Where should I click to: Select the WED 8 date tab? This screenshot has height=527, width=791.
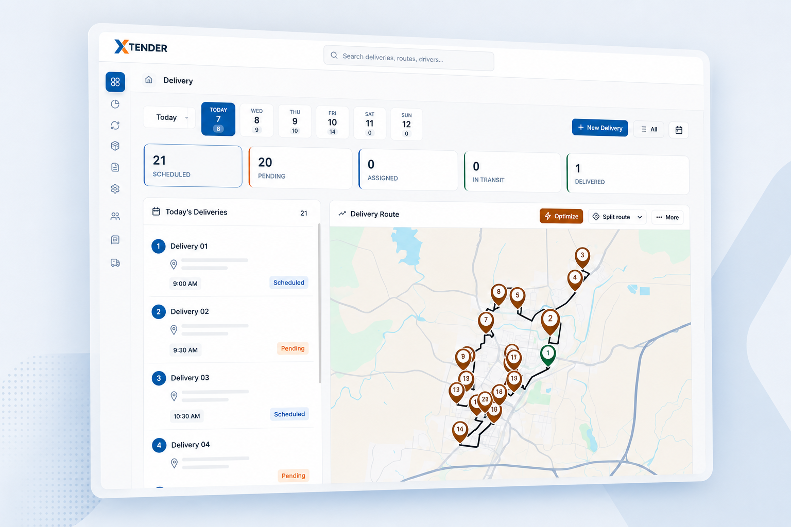[256, 120]
